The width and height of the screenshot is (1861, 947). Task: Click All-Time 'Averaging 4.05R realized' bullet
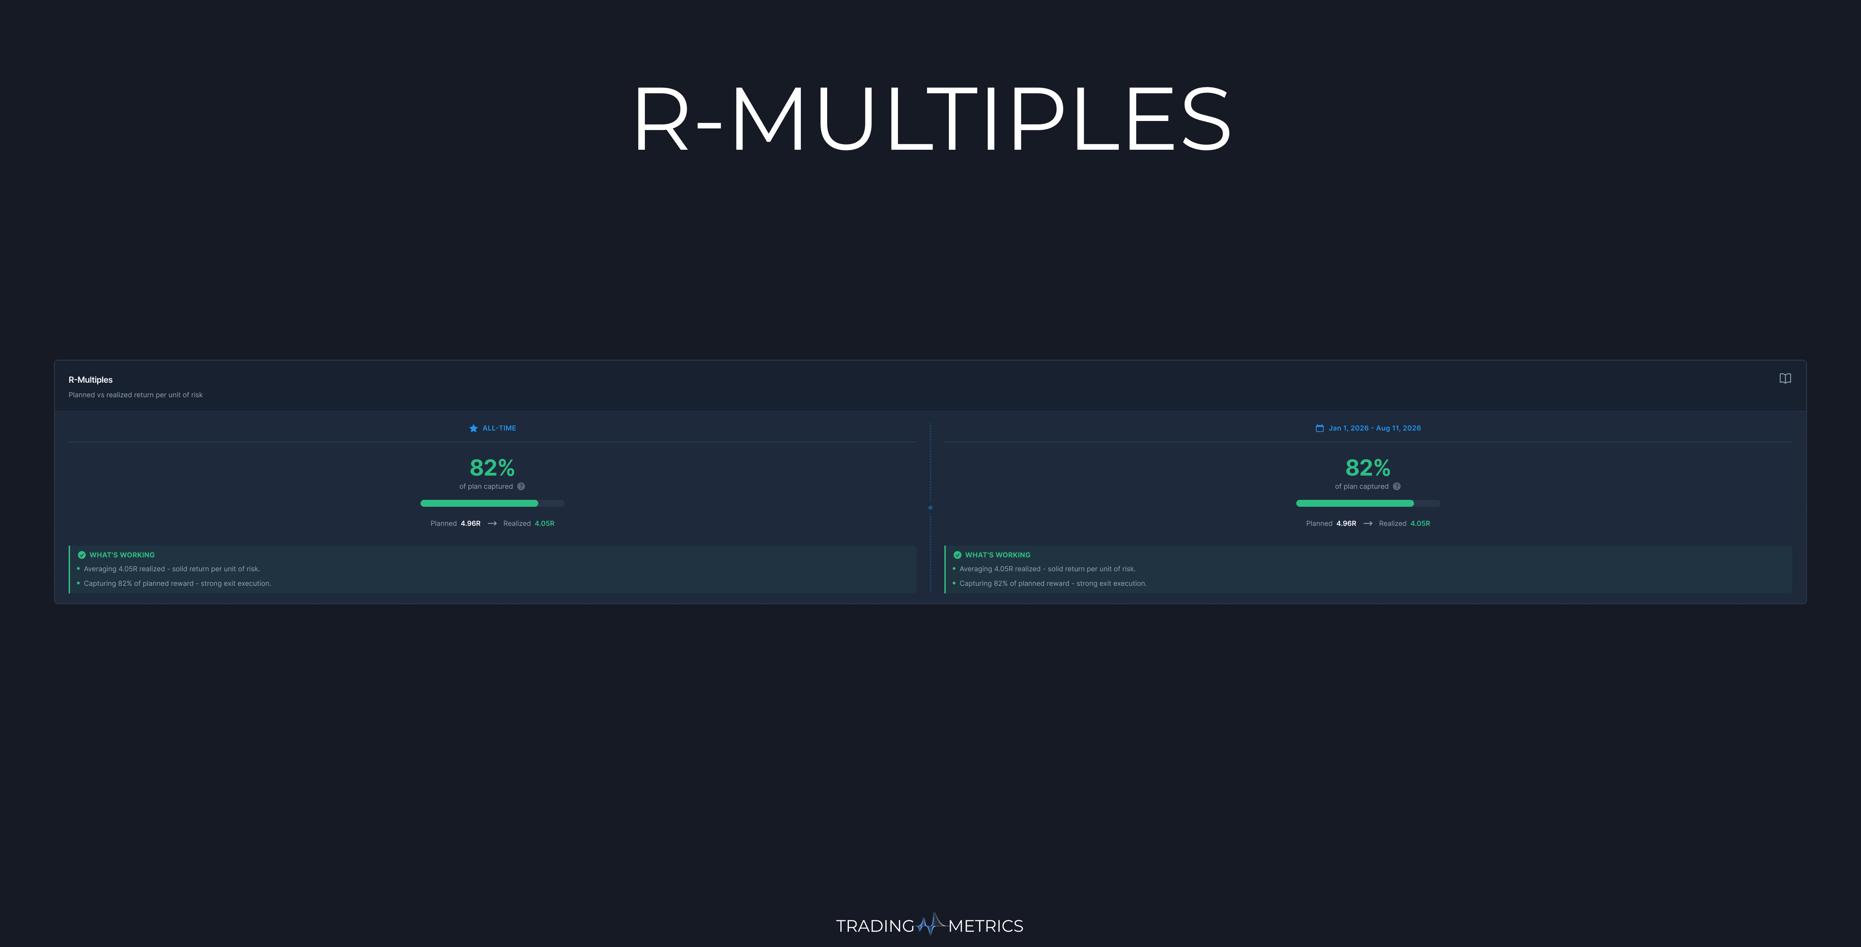pyautogui.click(x=172, y=569)
